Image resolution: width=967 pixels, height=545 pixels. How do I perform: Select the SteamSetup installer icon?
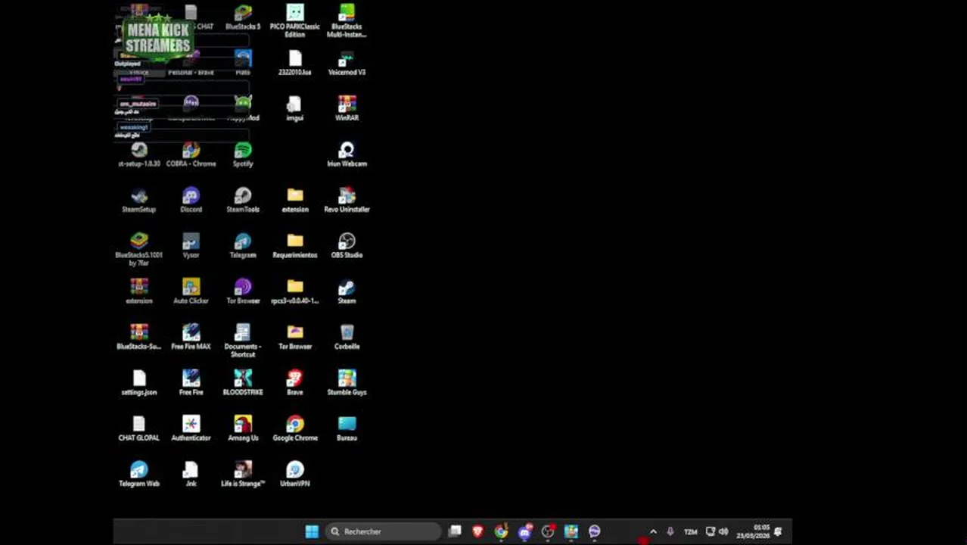point(139,201)
